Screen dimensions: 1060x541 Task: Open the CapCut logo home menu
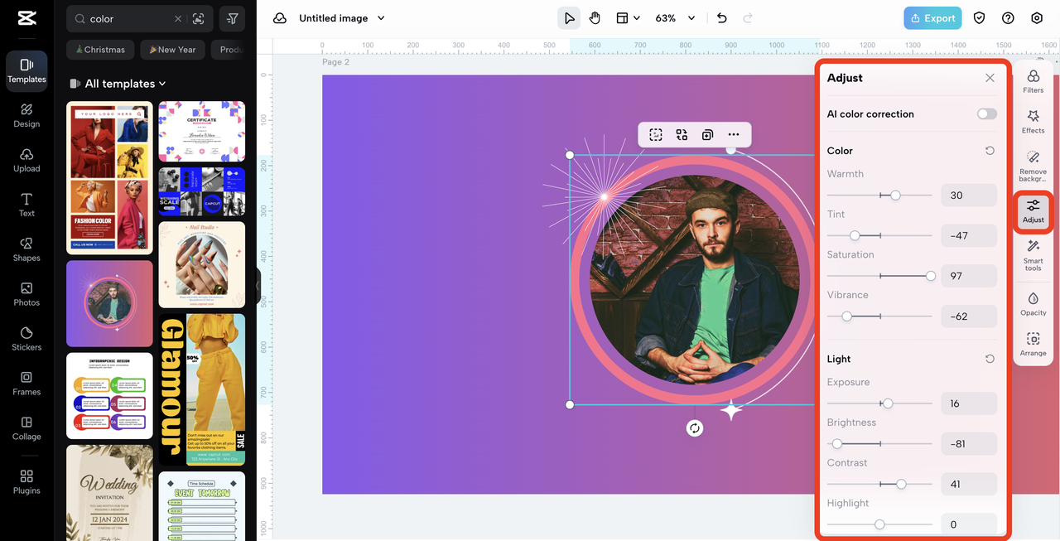[x=26, y=18]
